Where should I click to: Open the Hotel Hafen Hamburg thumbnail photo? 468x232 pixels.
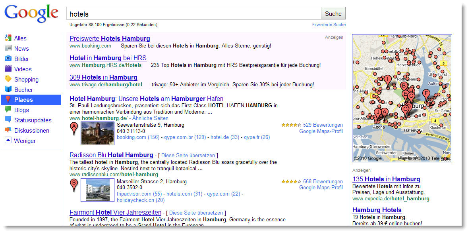tap(98, 133)
